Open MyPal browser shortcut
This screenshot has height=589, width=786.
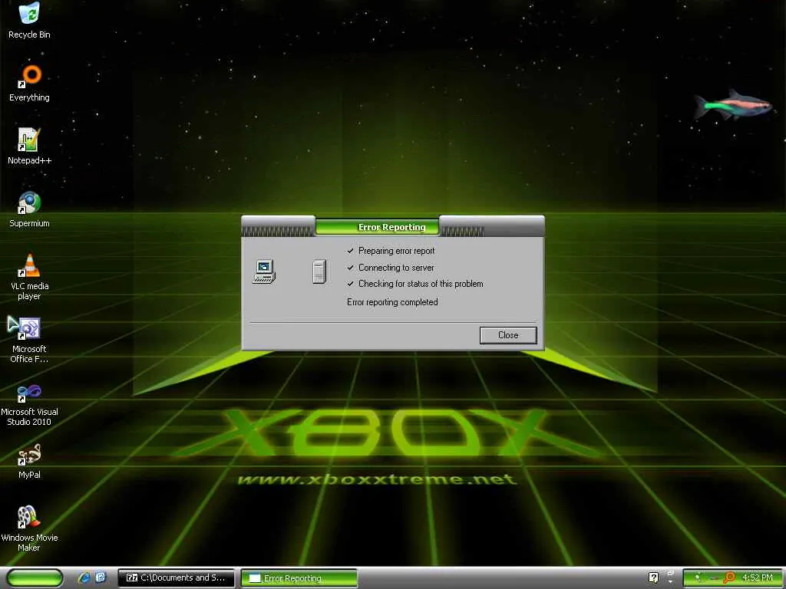coord(29,461)
